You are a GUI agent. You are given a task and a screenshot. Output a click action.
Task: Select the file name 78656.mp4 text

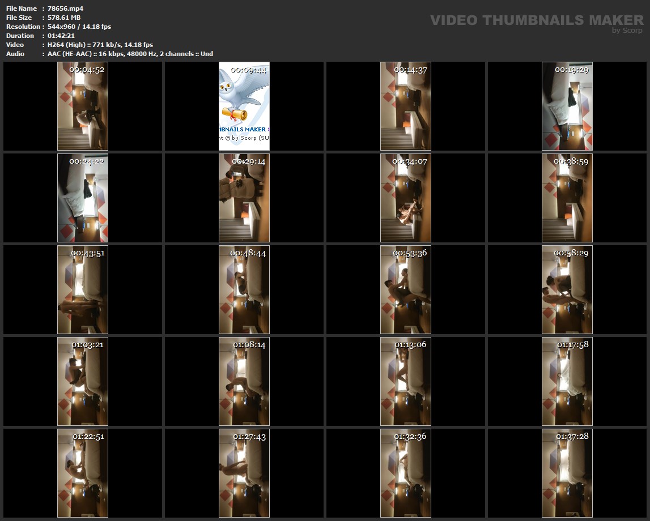point(65,8)
